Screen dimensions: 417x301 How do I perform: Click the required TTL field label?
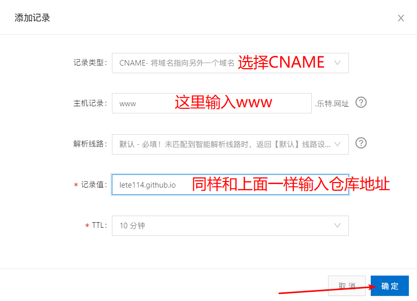[96, 225]
